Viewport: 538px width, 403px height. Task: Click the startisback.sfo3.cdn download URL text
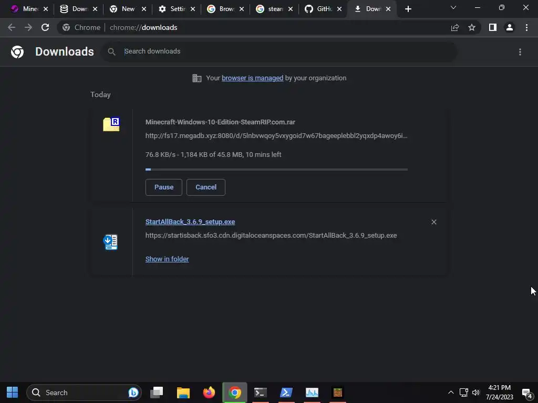click(271, 236)
